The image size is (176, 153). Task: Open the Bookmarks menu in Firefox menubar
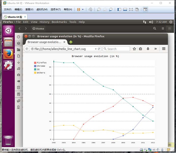59,22
